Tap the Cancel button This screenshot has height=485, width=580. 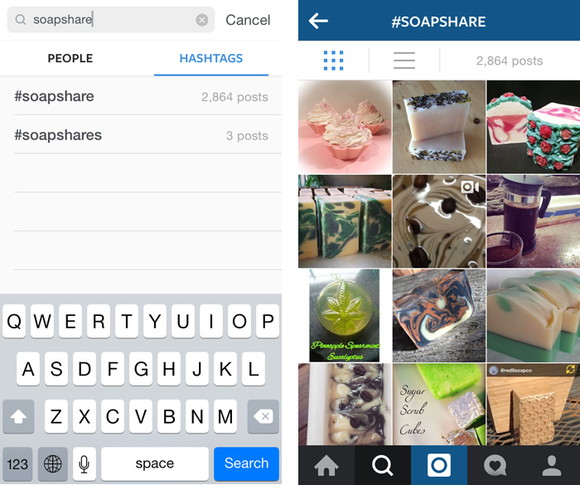(248, 20)
